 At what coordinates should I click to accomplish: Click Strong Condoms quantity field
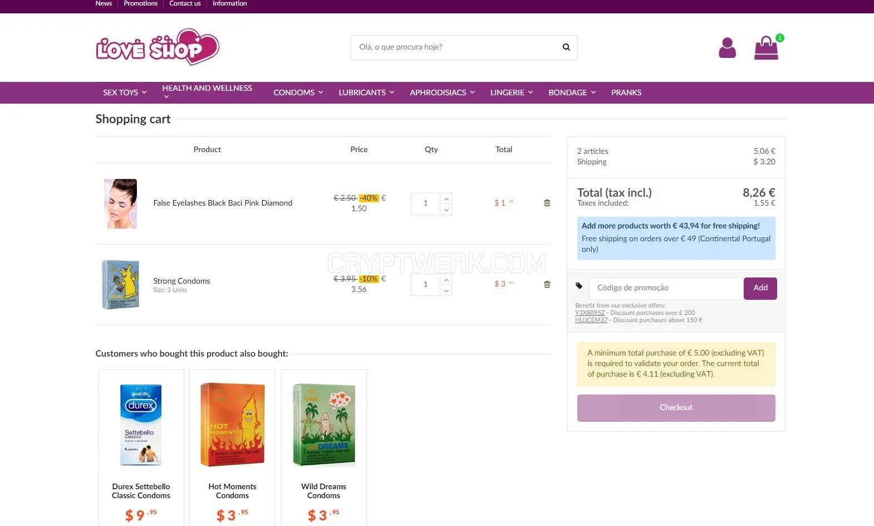tap(425, 285)
